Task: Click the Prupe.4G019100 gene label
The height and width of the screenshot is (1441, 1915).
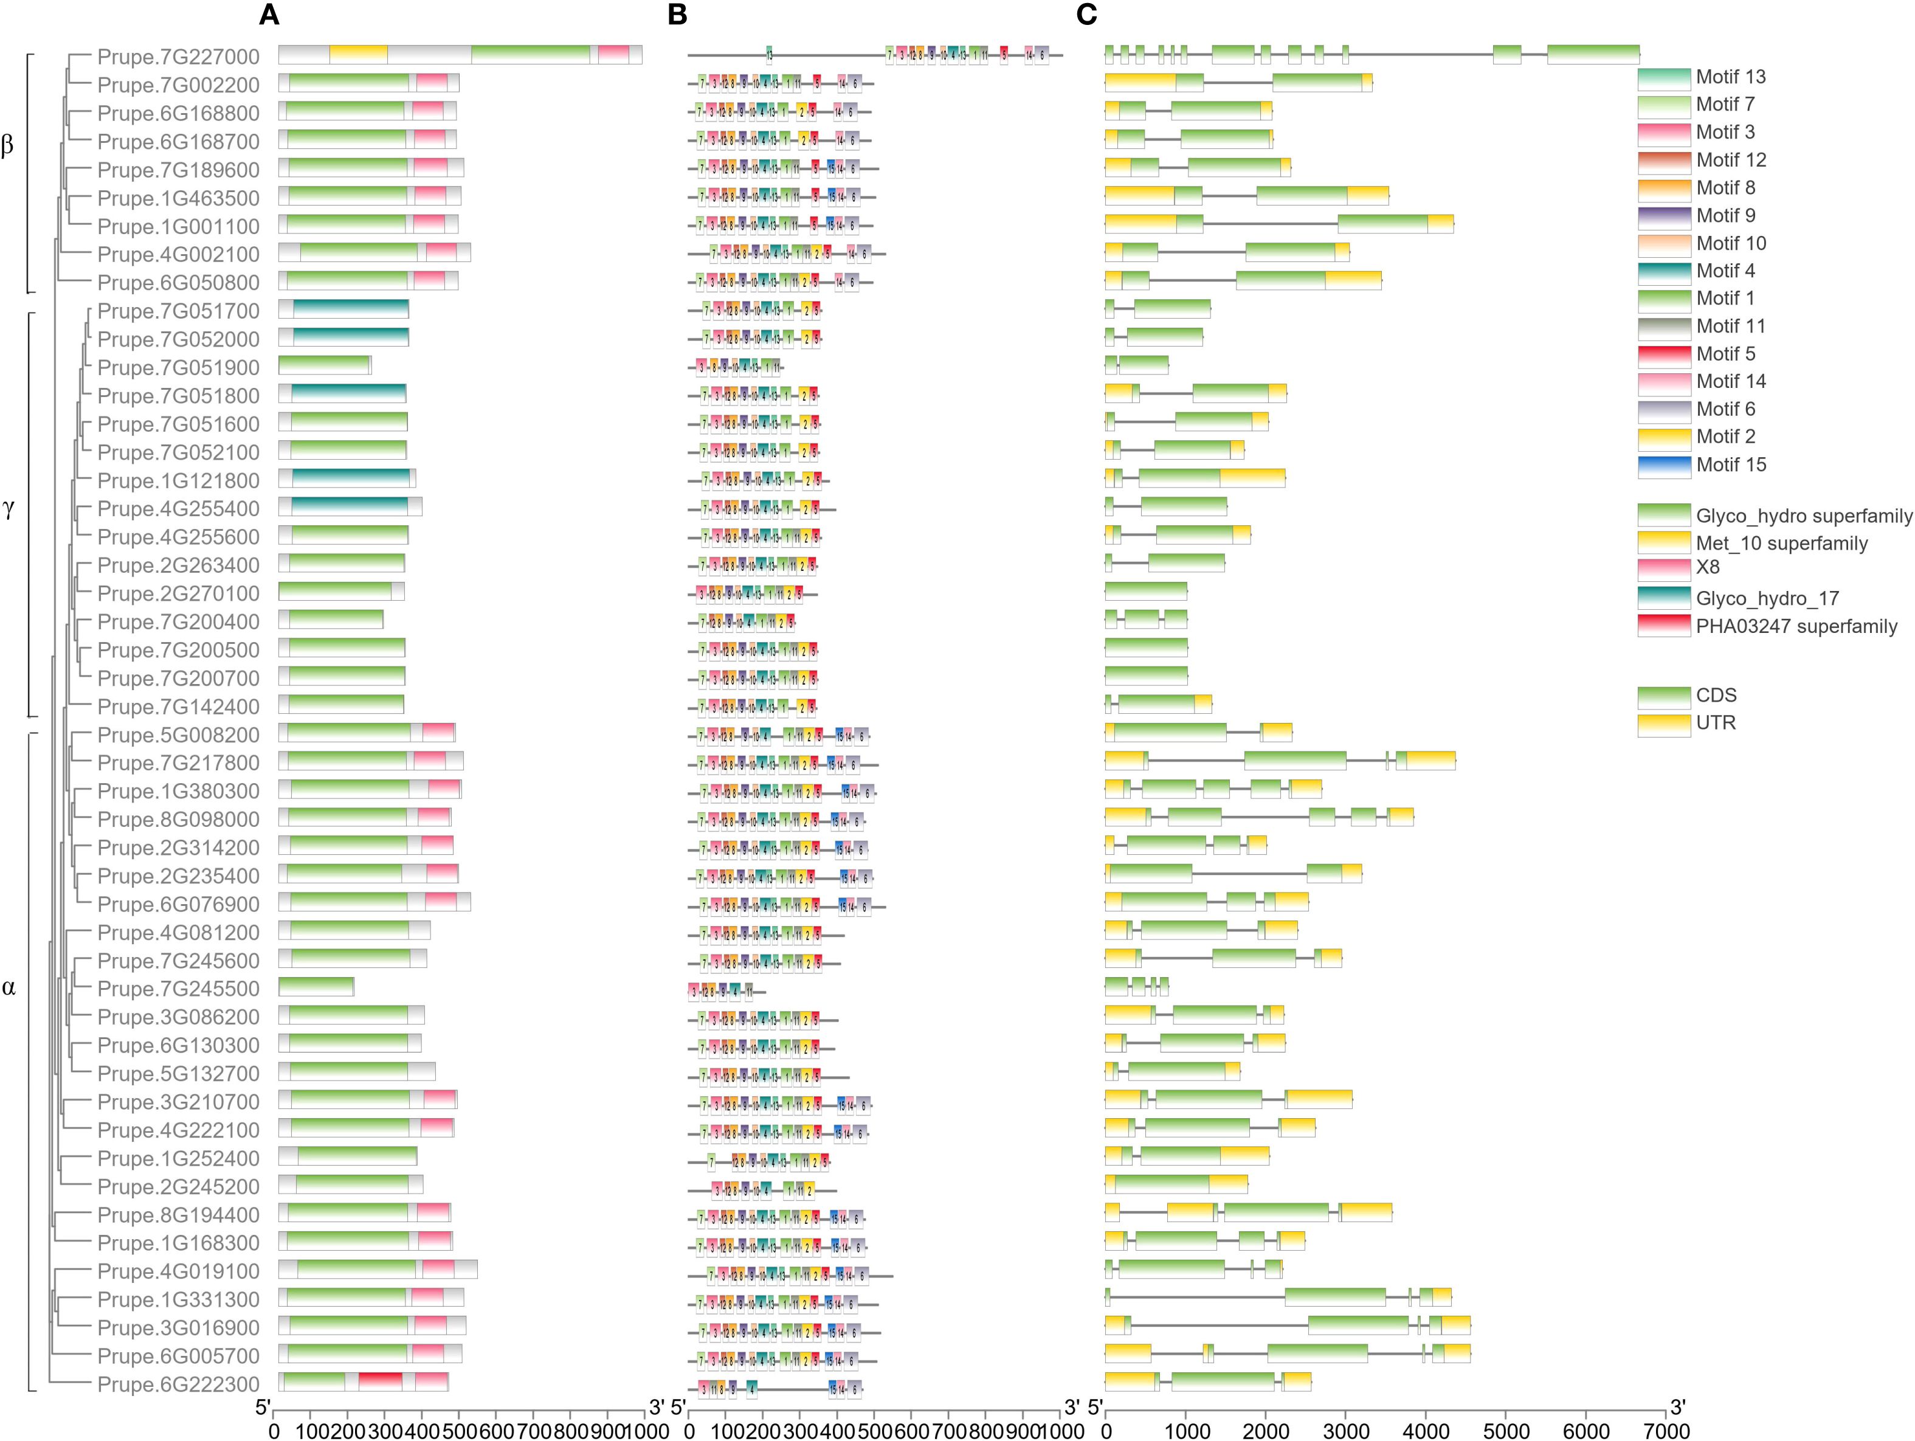Action: click(x=178, y=1271)
